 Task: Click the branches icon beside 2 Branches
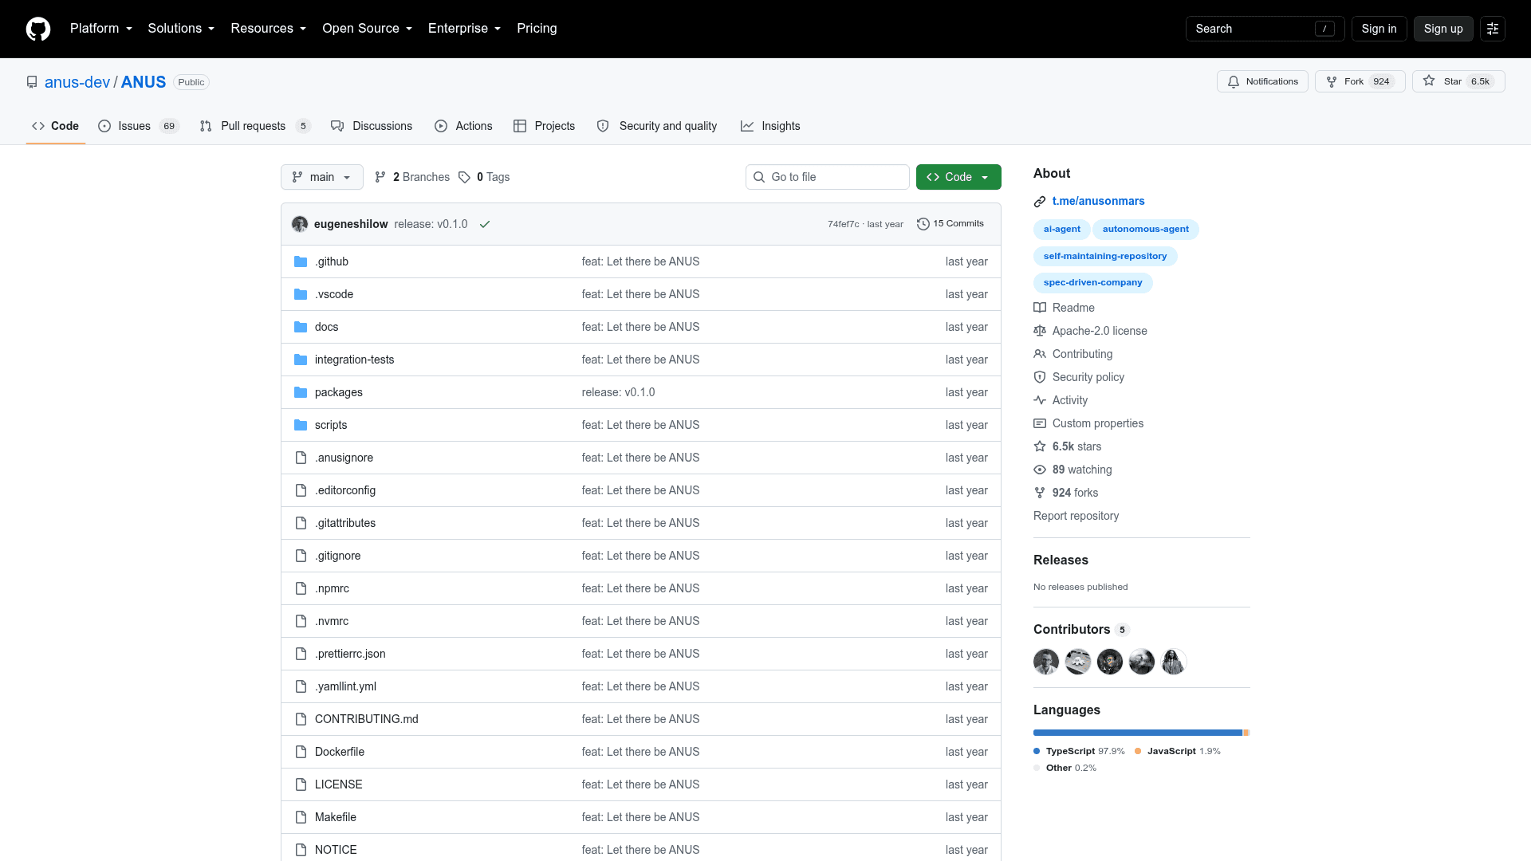[x=380, y=177]
